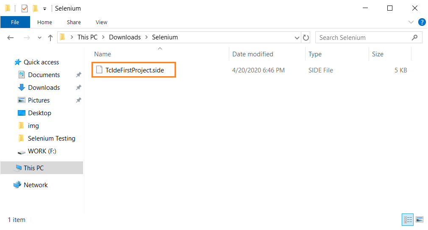Click the 5 KB size cell

point(401,70)
